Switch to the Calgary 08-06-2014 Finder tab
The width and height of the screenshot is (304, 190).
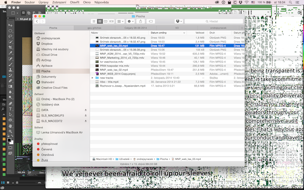(x=136, y=28)
